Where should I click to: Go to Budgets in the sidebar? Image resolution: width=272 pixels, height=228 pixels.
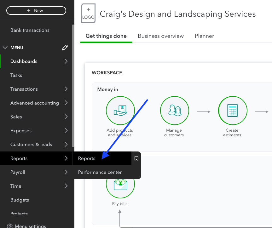click(x=20, y=200)
